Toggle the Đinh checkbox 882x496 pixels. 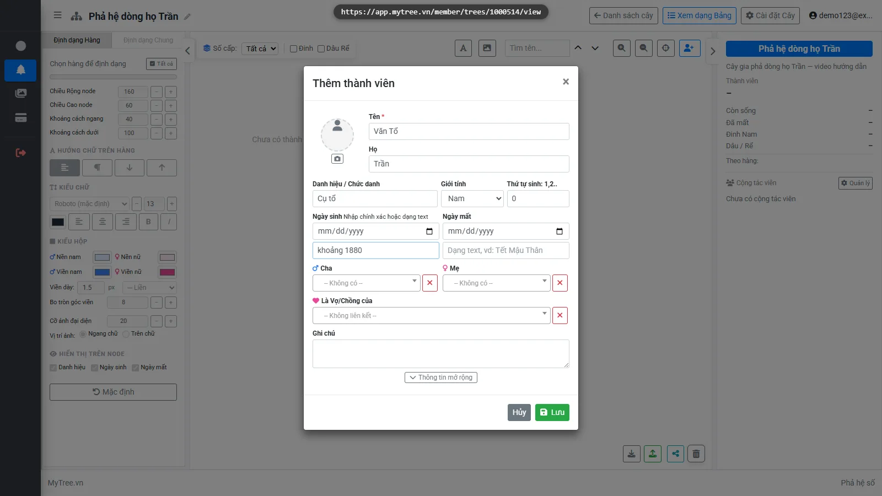(x=294, y=48)
